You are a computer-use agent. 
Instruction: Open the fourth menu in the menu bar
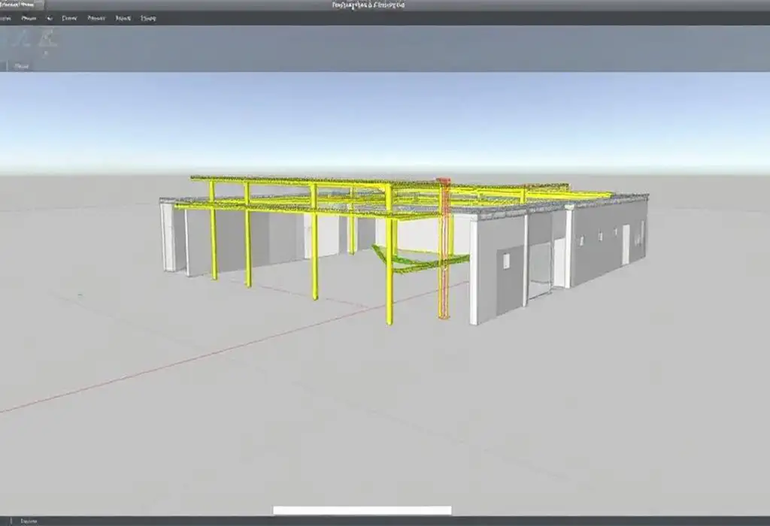69,18
